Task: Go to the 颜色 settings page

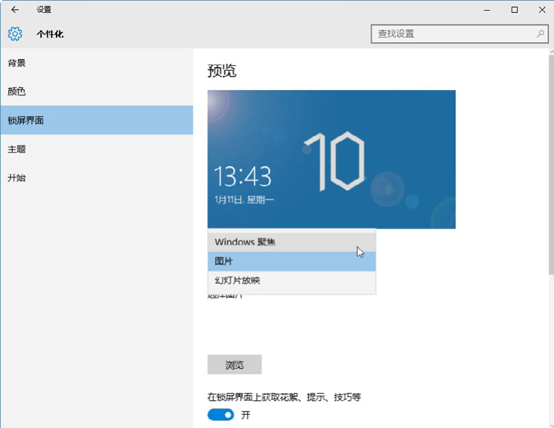Action: pos(17,91)
